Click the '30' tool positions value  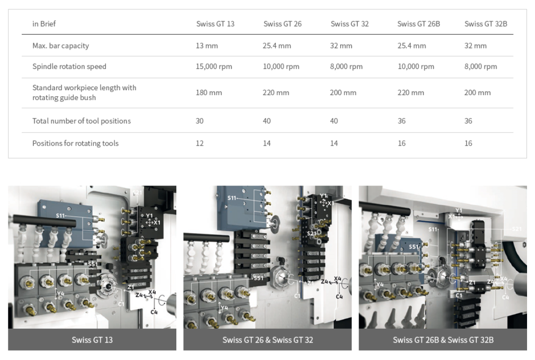click(200, 121)
